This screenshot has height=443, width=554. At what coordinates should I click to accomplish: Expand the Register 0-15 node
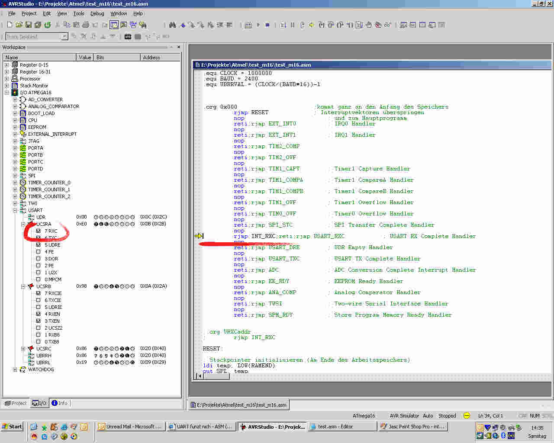pos(6,65)
